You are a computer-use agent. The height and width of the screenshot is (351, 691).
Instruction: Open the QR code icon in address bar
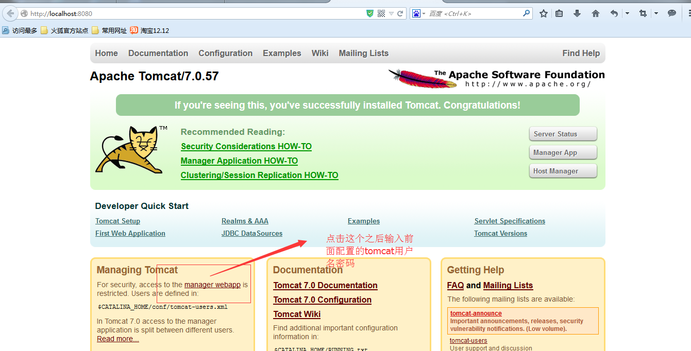381,13
